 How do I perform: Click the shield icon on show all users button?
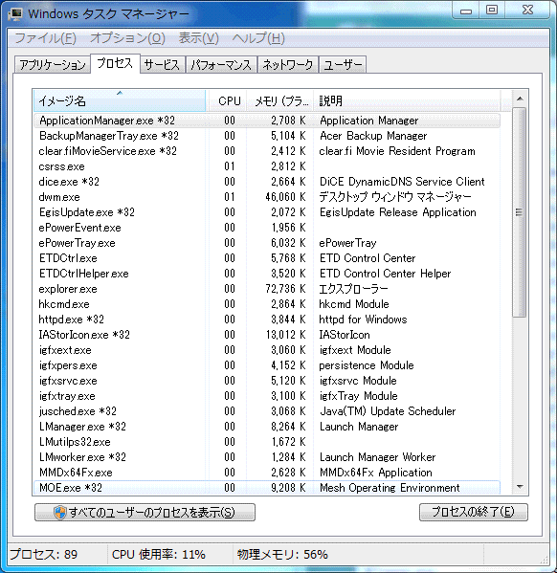click(x=60, y=513)
